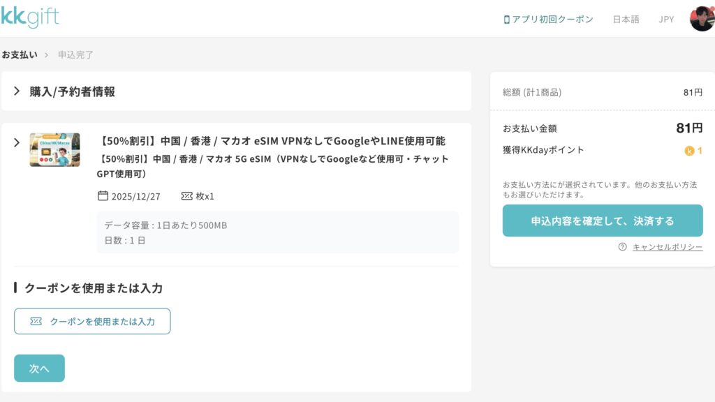Expand the eSIM product details chevron
This screenshot has height=402, width=715.
pos(17,142)
